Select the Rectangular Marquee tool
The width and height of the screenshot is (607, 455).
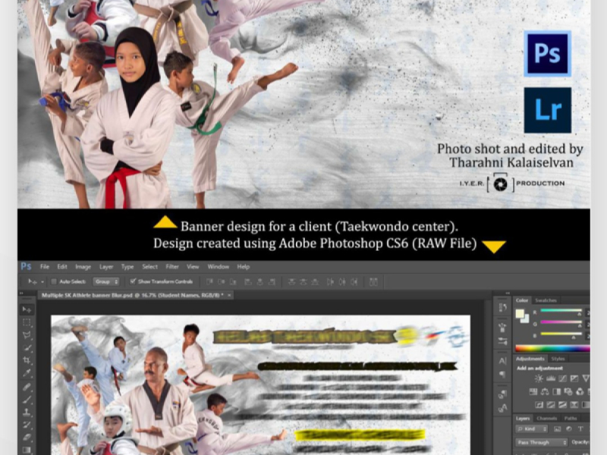(x=27, y=322)
